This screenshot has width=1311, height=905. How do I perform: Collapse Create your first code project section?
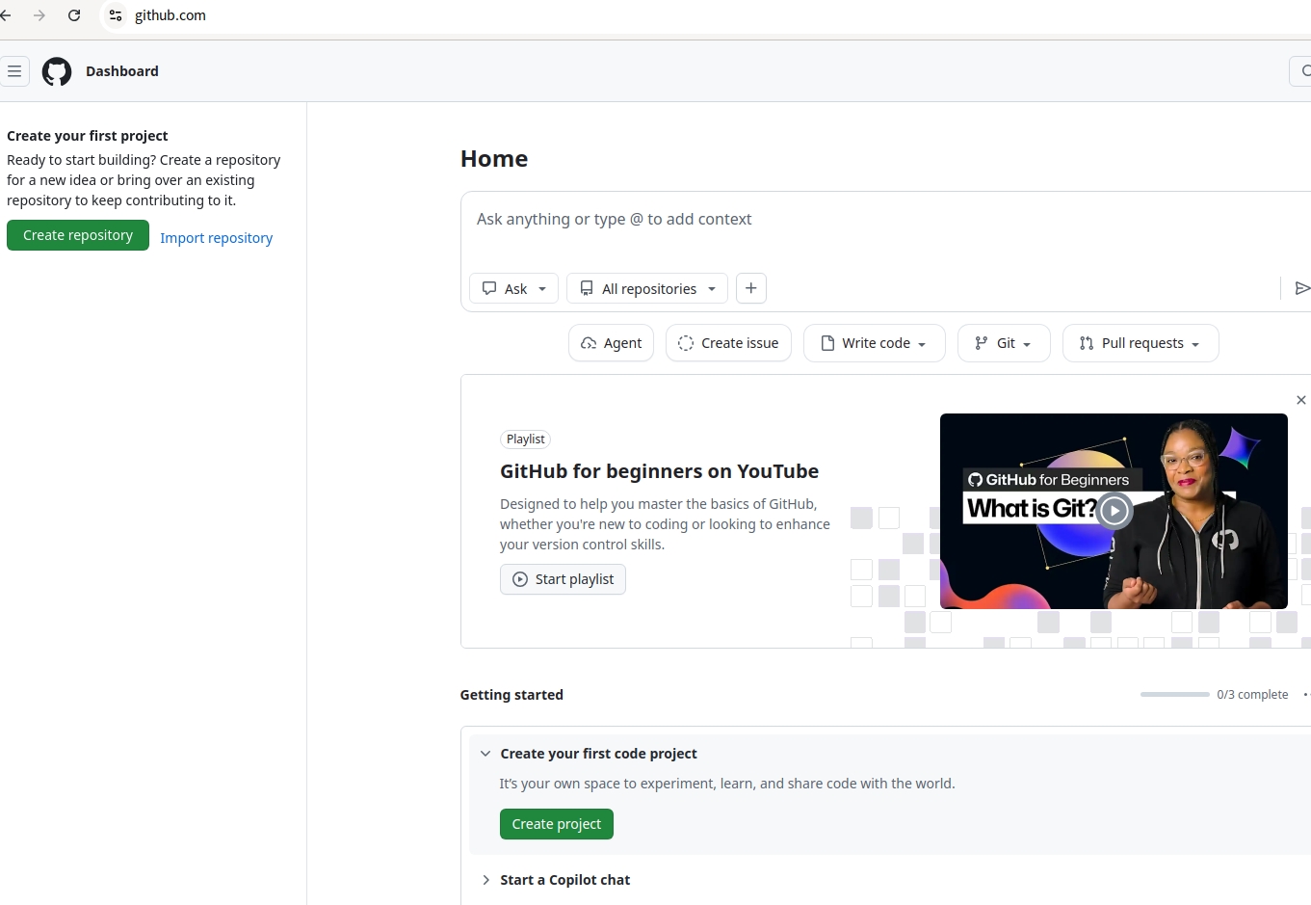[485, 754]
